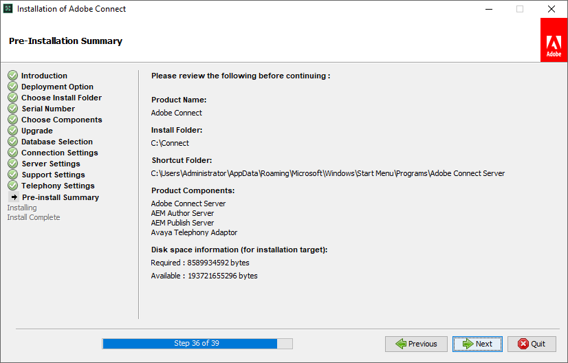This screenshot has height=363, width=568.
Task: Select the Connection Settings step label
Action: (x=60, y=153)
